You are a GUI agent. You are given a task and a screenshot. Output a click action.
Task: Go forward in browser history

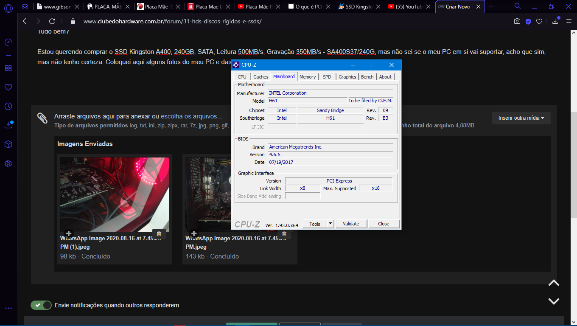tap(38, 21)
